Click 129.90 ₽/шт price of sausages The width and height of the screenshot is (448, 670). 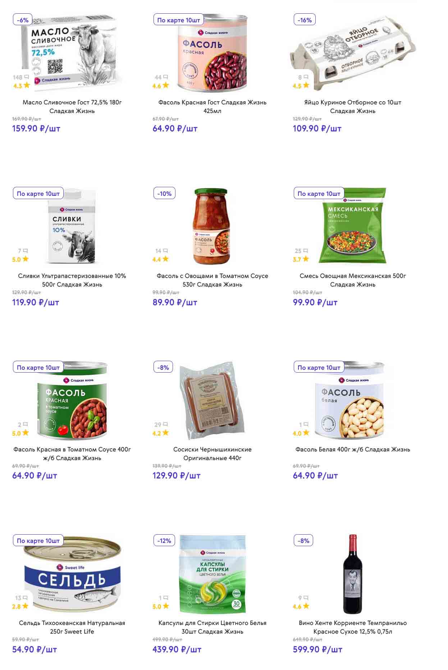[176, 476]
